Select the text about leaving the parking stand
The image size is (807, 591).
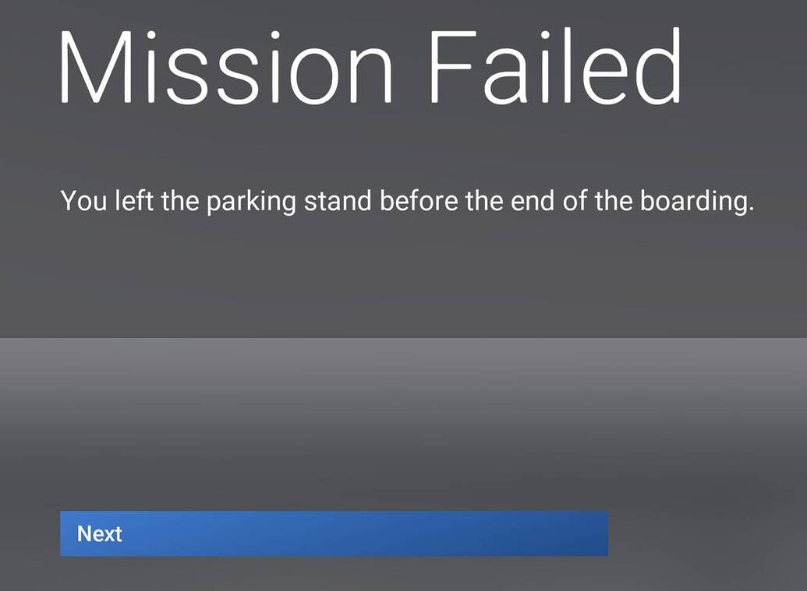(408, 201)
